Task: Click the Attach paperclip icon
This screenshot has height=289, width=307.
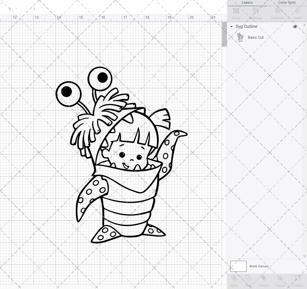Action: 263,280
